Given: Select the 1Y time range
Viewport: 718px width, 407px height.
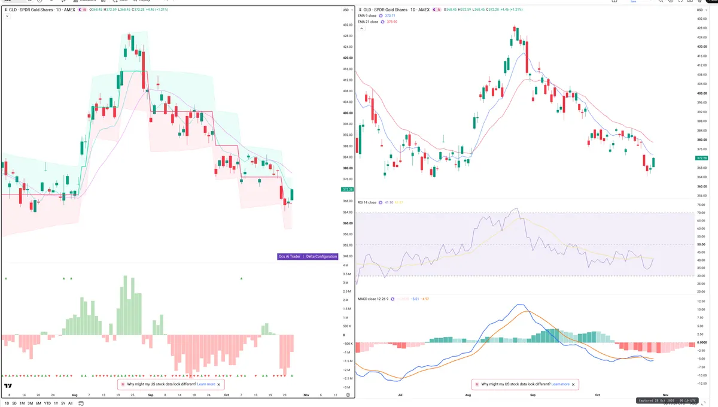Looking at the screenshot, I should (56, 403).
